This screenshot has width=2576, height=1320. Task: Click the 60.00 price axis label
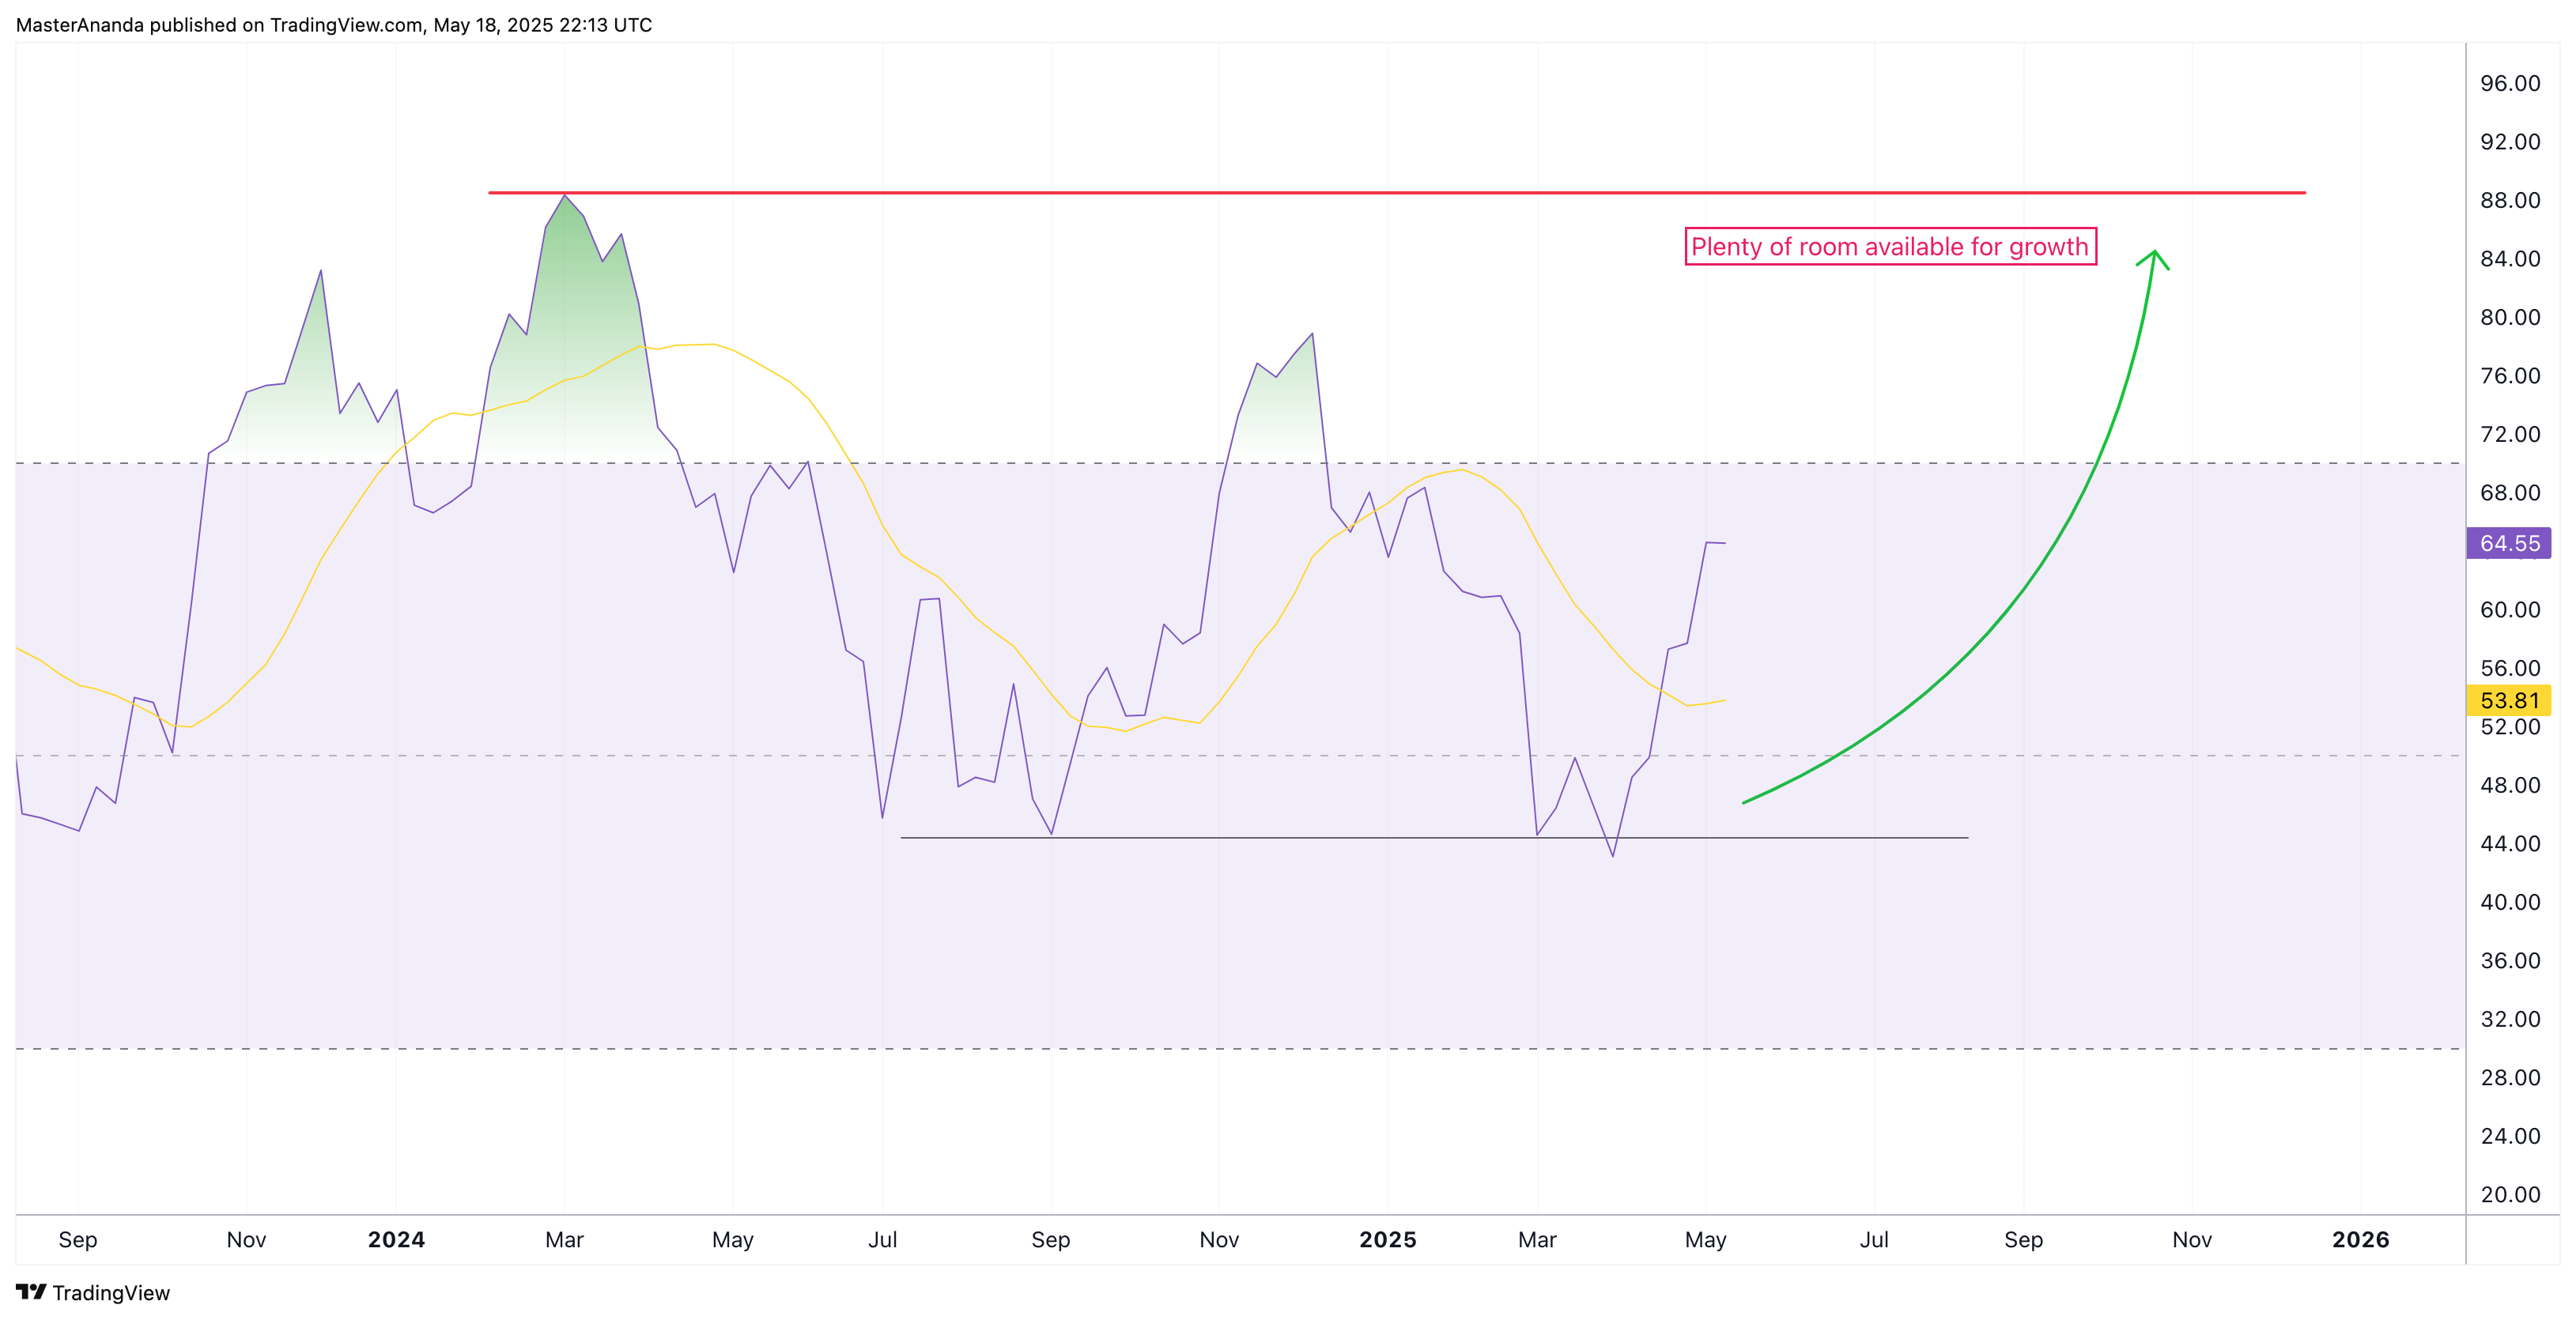[x=2510, y=610]
